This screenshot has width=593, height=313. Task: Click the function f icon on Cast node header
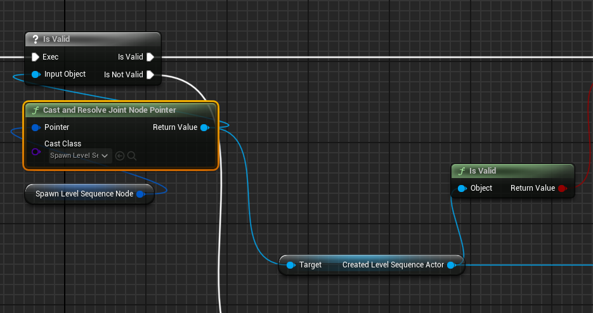[36, 110]
